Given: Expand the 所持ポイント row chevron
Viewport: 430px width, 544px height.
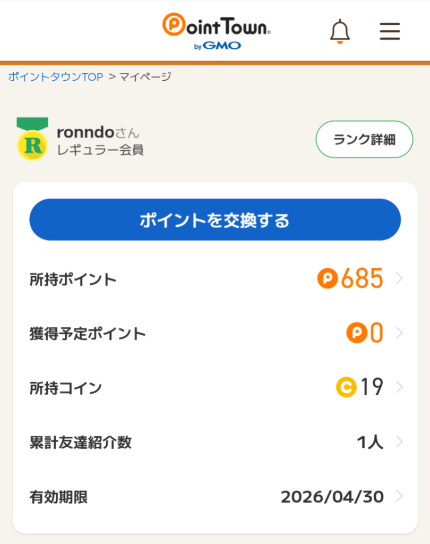Looking at the screenshot, I should click(x=400, y=278).
